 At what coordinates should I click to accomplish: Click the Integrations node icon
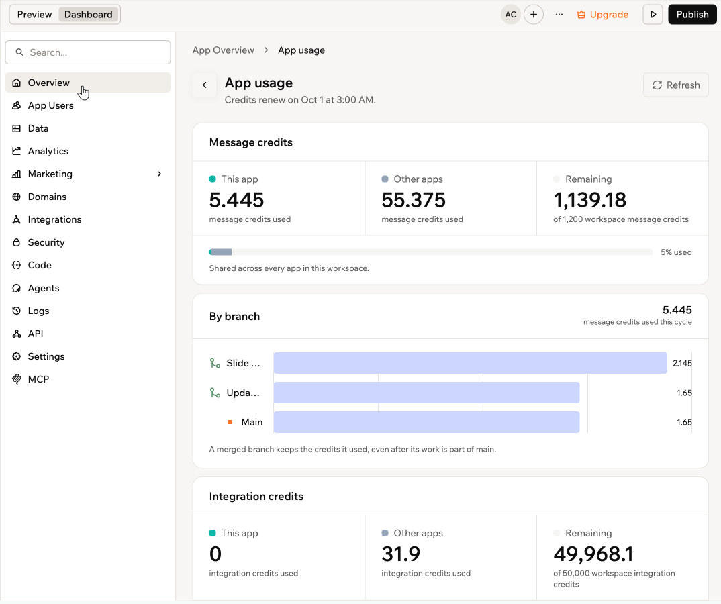17,219
